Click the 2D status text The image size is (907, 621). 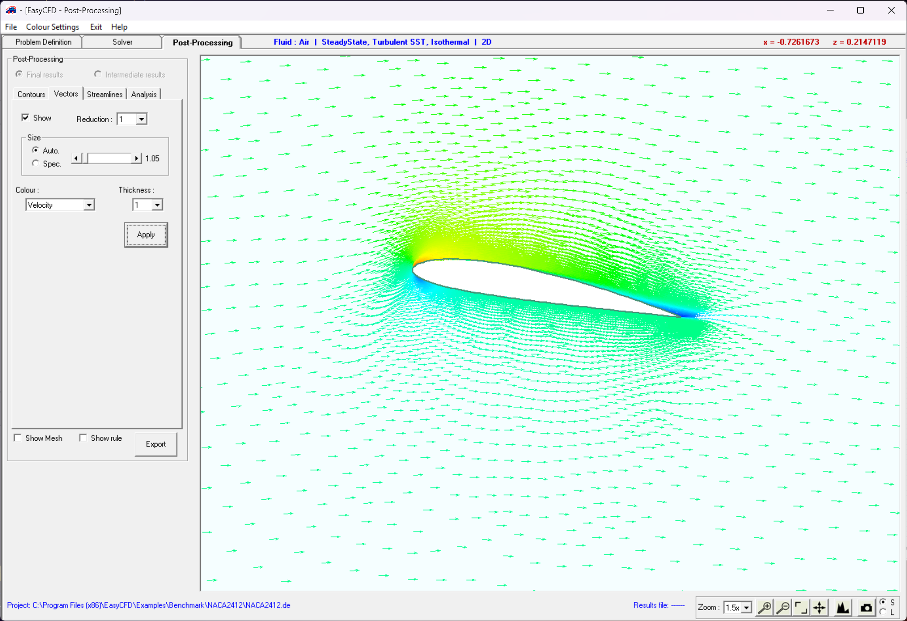pyautogui.click(x=486, y=42)
